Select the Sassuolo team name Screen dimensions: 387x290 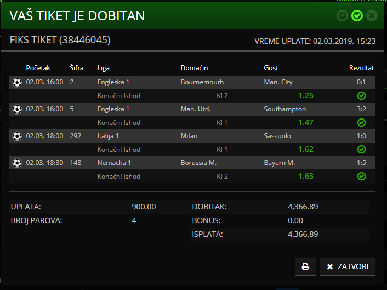pos(277,136)
